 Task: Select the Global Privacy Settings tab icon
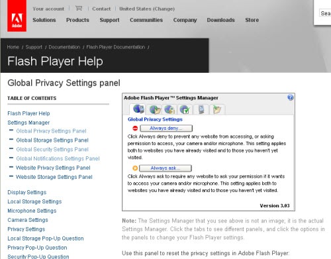[138, 109]
